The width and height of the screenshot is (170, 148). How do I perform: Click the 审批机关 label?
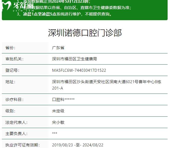click(14, 59)
